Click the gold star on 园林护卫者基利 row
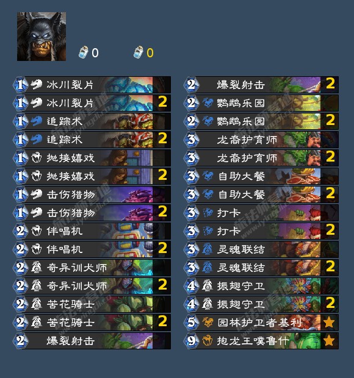 (329, 322)
